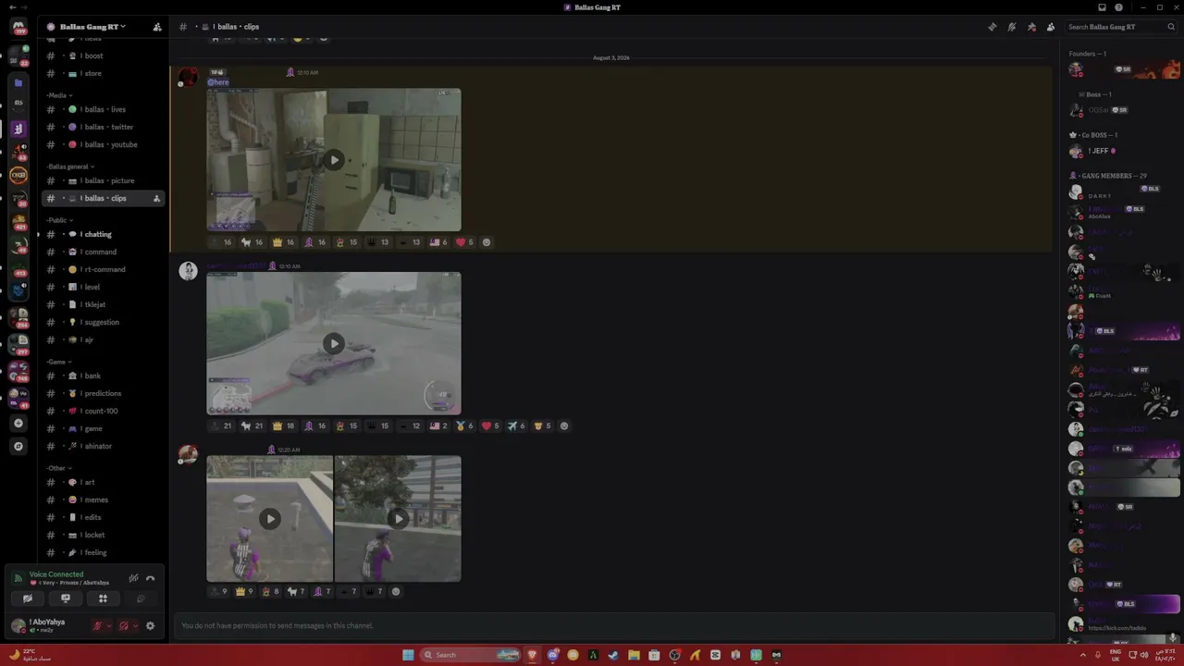Play the right video at 12:20 AM

398,519
